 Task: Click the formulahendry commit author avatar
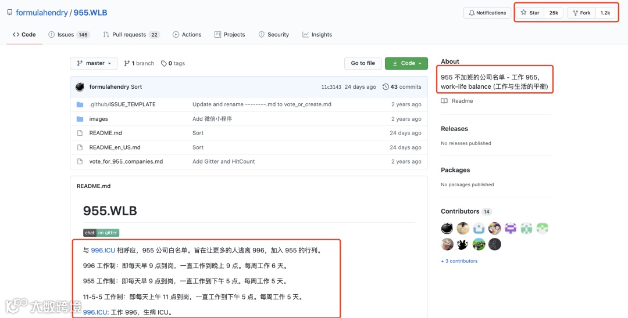80,86
